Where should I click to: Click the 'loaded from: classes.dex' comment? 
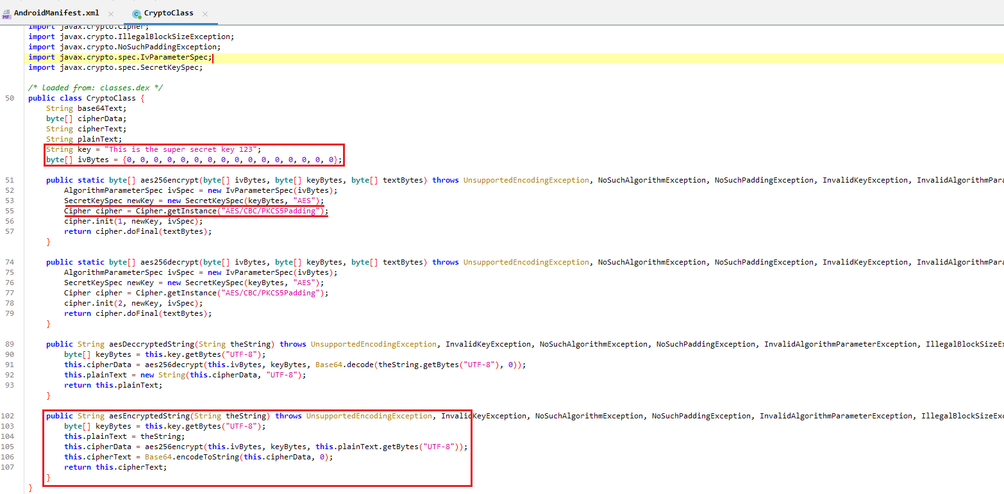[x=96, y=86]
